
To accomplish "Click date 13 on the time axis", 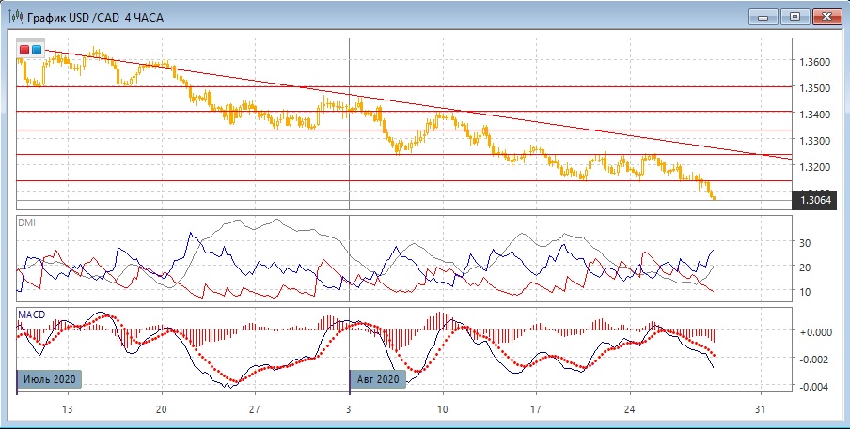I will [67, 410].
